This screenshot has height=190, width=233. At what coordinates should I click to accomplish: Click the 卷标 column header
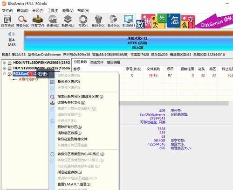(76, 69)
